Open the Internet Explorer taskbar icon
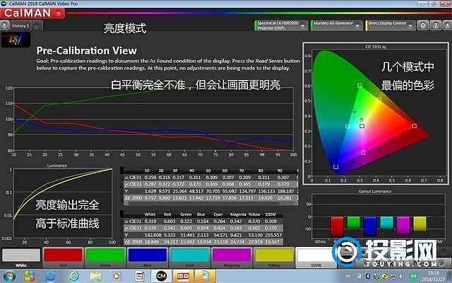 coord(73,277)
